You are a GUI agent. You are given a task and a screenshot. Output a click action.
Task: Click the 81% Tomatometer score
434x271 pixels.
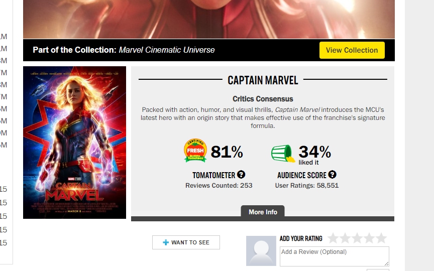227,152
